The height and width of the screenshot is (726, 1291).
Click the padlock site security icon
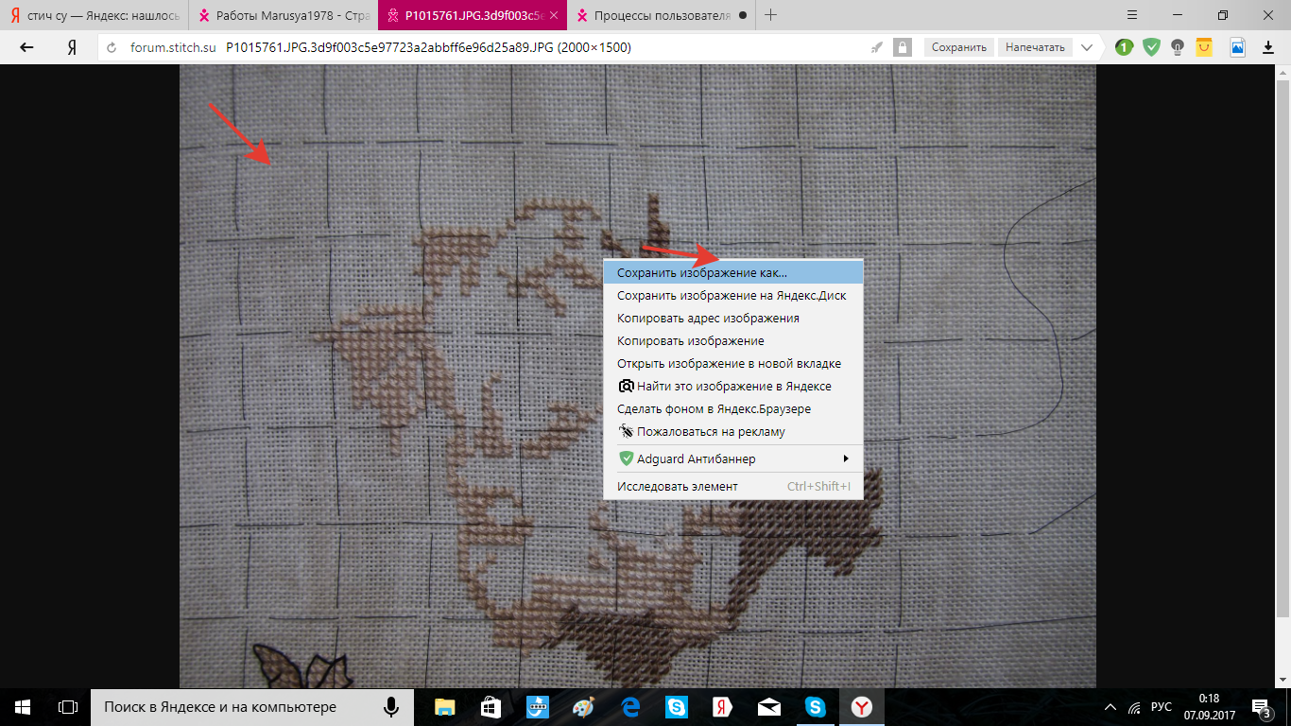pos(903,47)
